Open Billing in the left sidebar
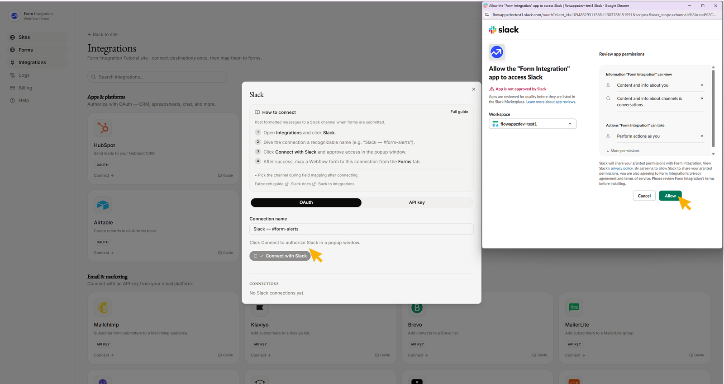The width and height of the screenshot is (724, 384). [x=25, y=88]
